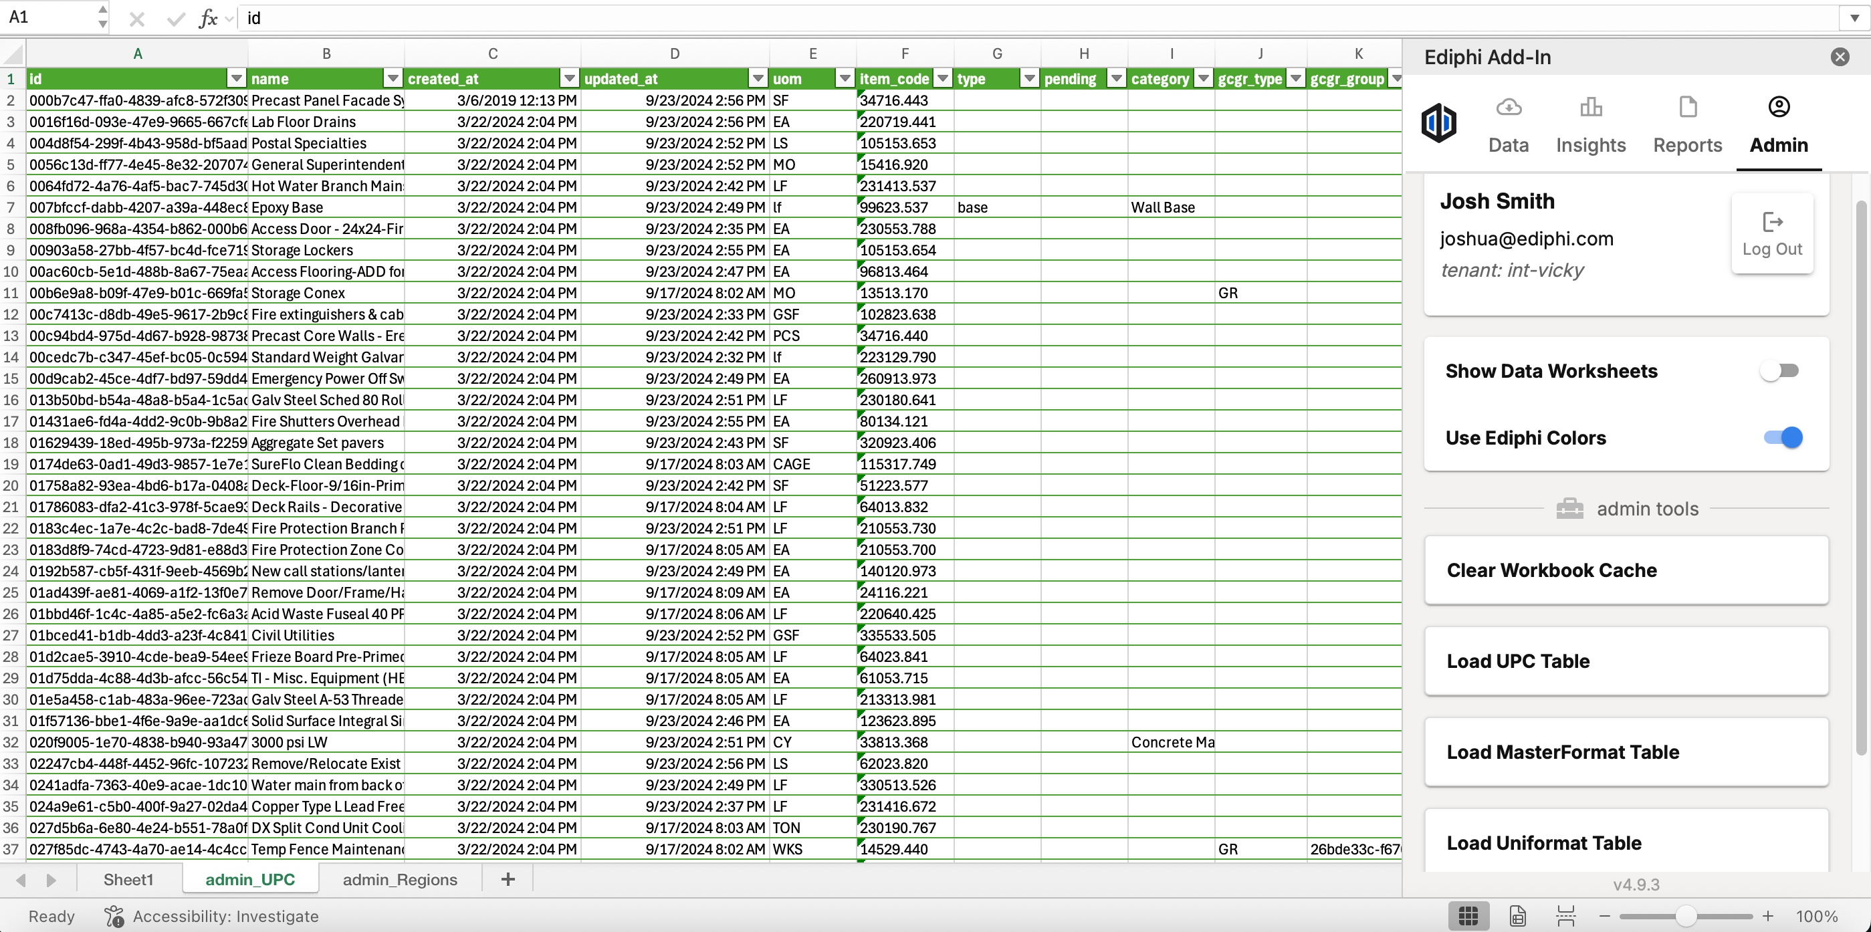Switch to Page Layout view icon
Image resolution: width=1871 pixels, height=932 pixels.
[x=1517, y=916]
